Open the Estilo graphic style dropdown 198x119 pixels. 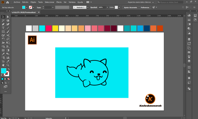pos(119,7)
